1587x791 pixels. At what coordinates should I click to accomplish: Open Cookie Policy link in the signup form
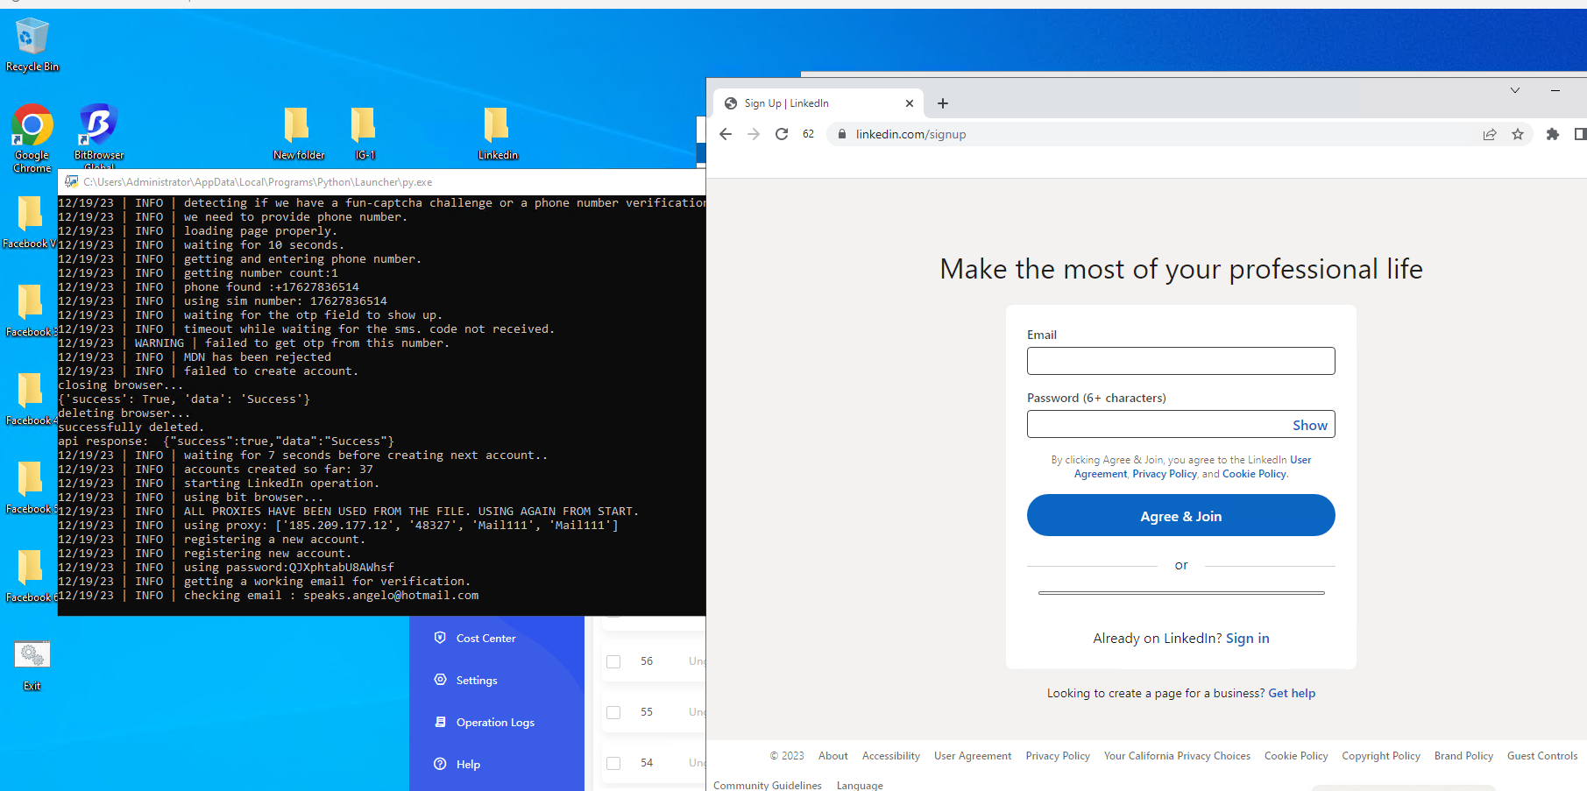1254,474
